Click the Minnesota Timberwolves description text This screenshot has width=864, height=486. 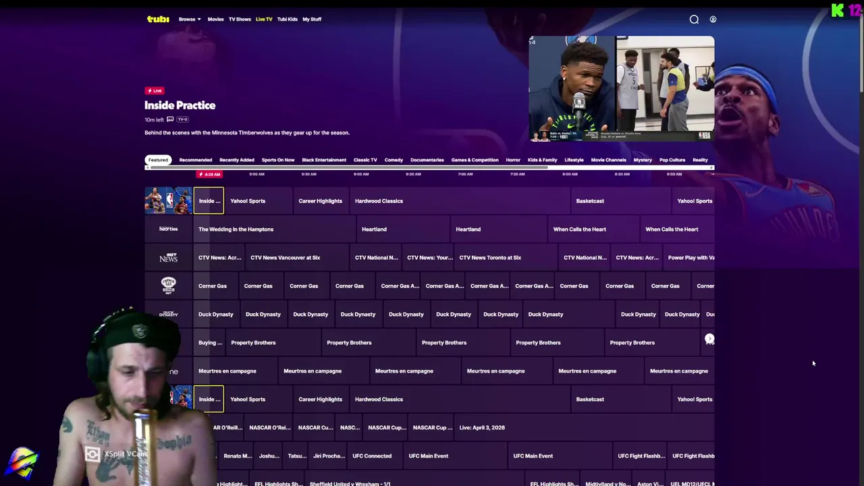point(247,133)
